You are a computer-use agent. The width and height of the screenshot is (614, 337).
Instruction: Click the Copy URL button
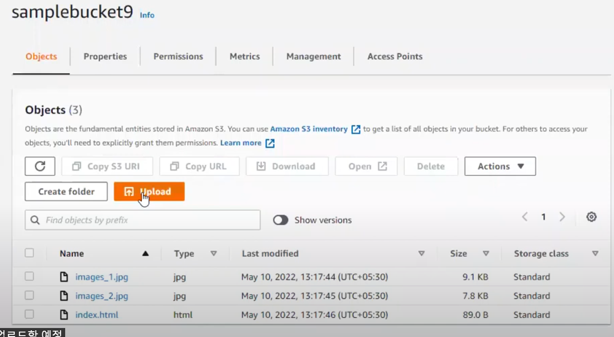(200, 166)
